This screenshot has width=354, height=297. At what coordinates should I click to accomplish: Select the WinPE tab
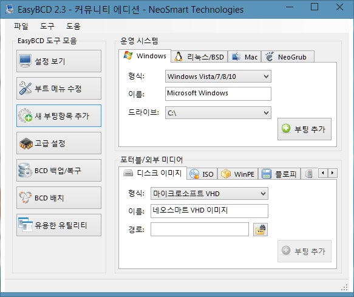pos(238,174)
